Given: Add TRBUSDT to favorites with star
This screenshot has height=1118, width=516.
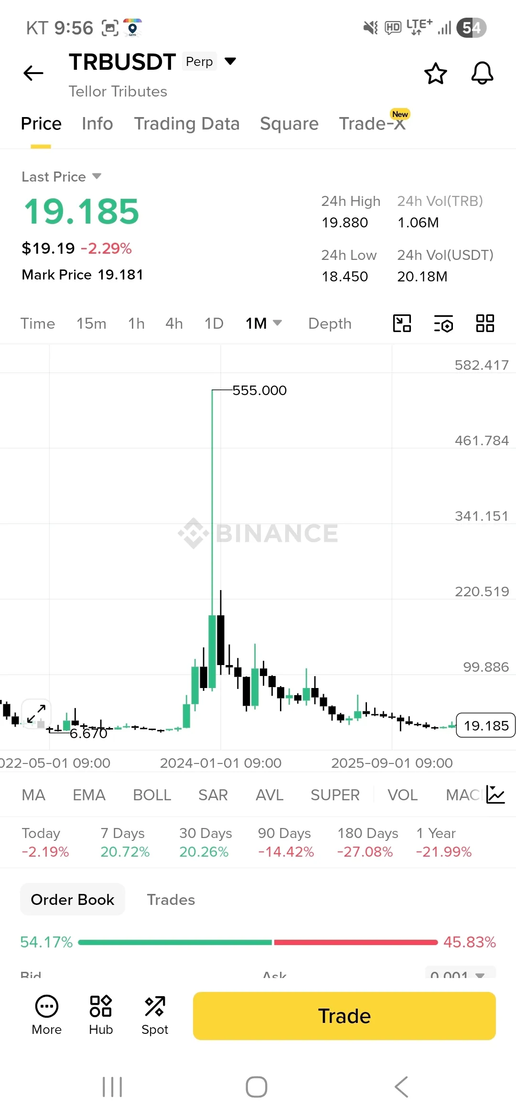Looking at the screenshot, I should [435, 74].
